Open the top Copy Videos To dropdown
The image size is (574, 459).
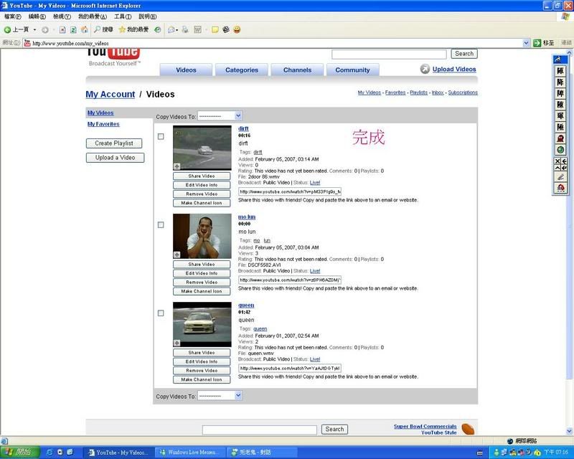220,116
